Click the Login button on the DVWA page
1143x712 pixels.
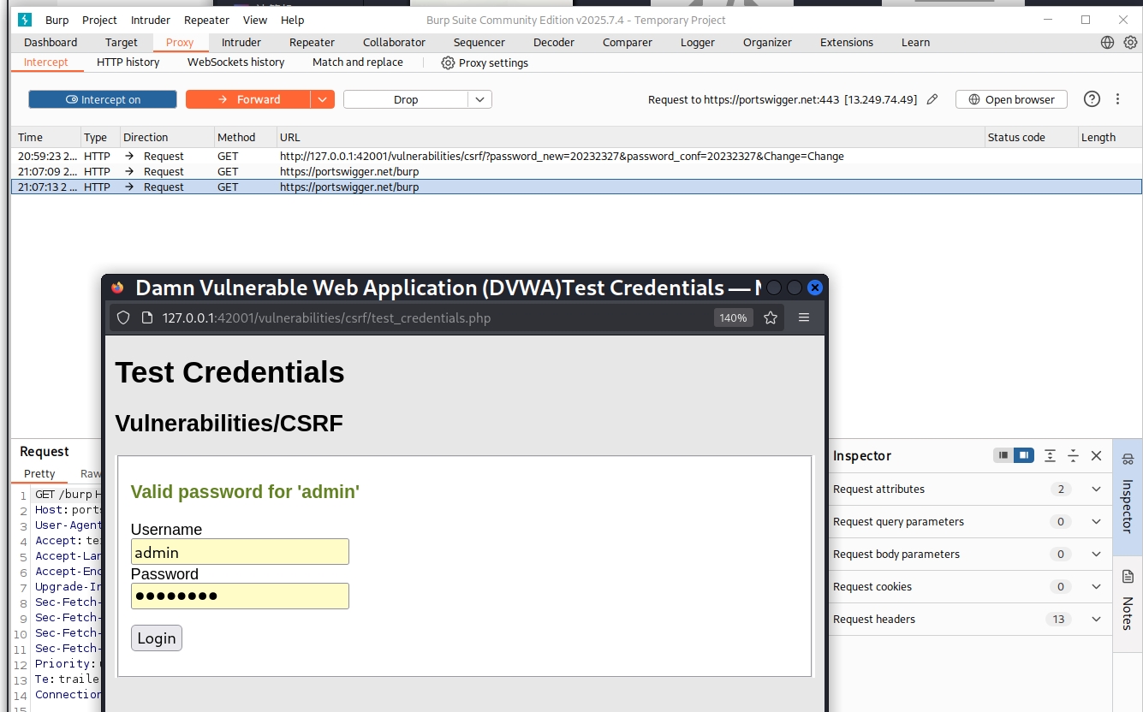157,638
